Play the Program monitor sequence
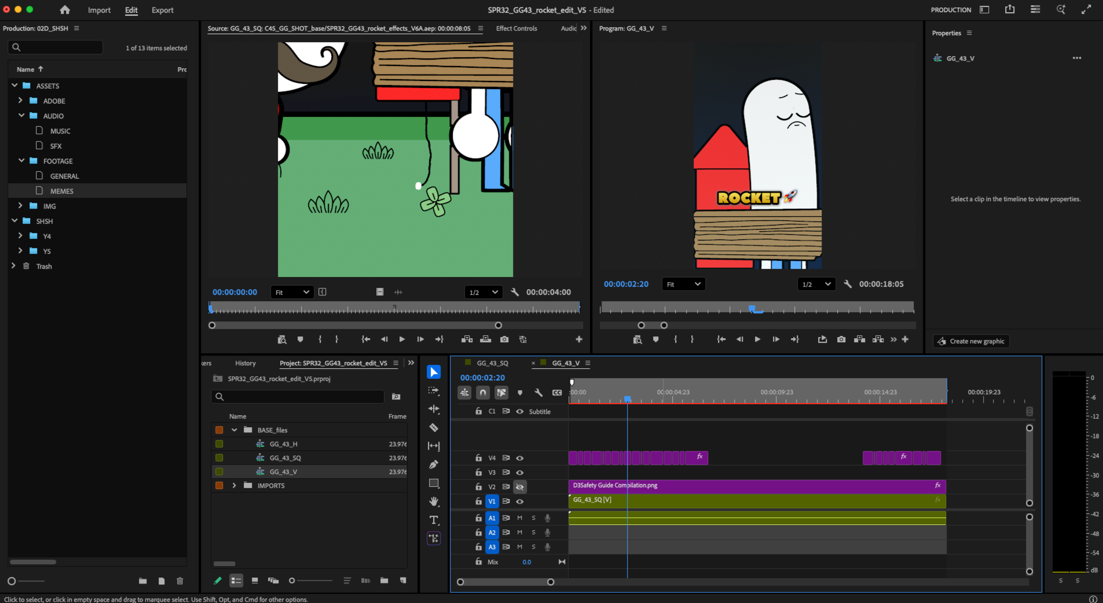Viewport: 1103px width, 603px height. pos(757,339)
